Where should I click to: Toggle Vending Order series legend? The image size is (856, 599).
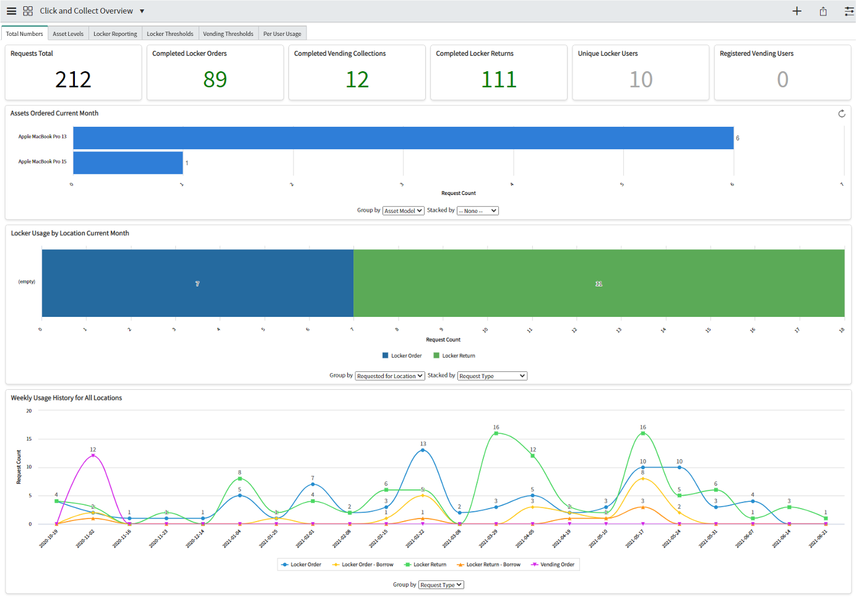coord(553,564)
